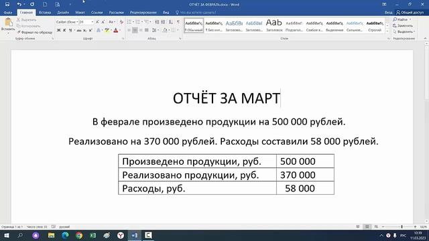Click the Tell Me search field with the lightbulb

coord(196,13)
